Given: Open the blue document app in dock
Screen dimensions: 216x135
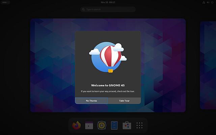Looking at the screenshot, I should pyautogui.click(x=114, y=125).
